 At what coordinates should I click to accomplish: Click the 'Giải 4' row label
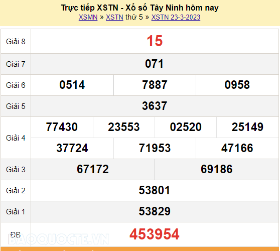point(16,138)
